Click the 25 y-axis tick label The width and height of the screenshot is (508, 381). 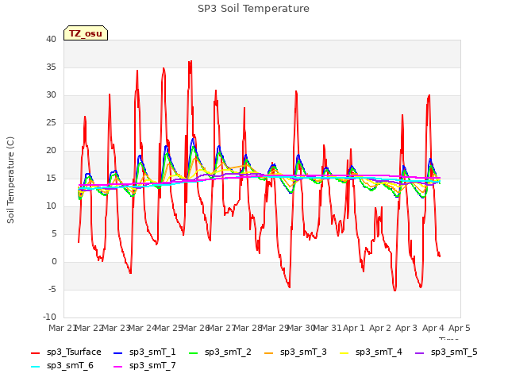[x=51, y=123]
